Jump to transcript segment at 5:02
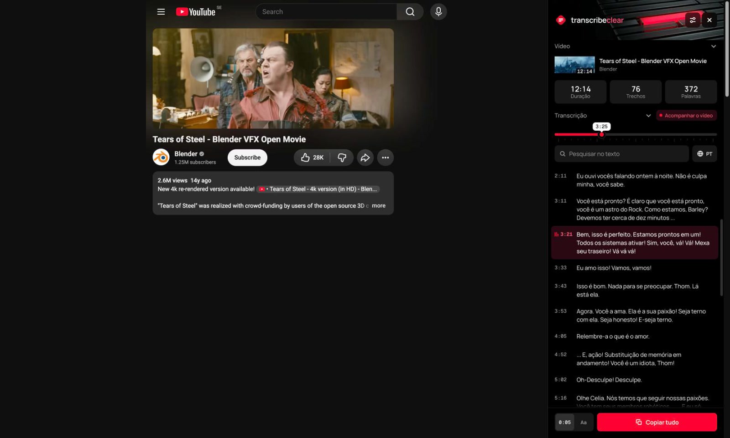The width and height of the screenshot is (730, 438). pyautogui.click(x=634, y=380)
